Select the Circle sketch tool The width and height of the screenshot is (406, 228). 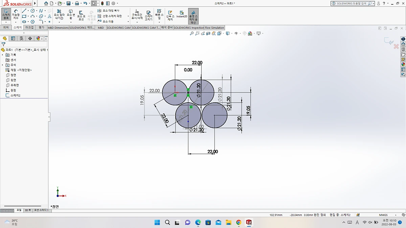(x=32, y=10)
